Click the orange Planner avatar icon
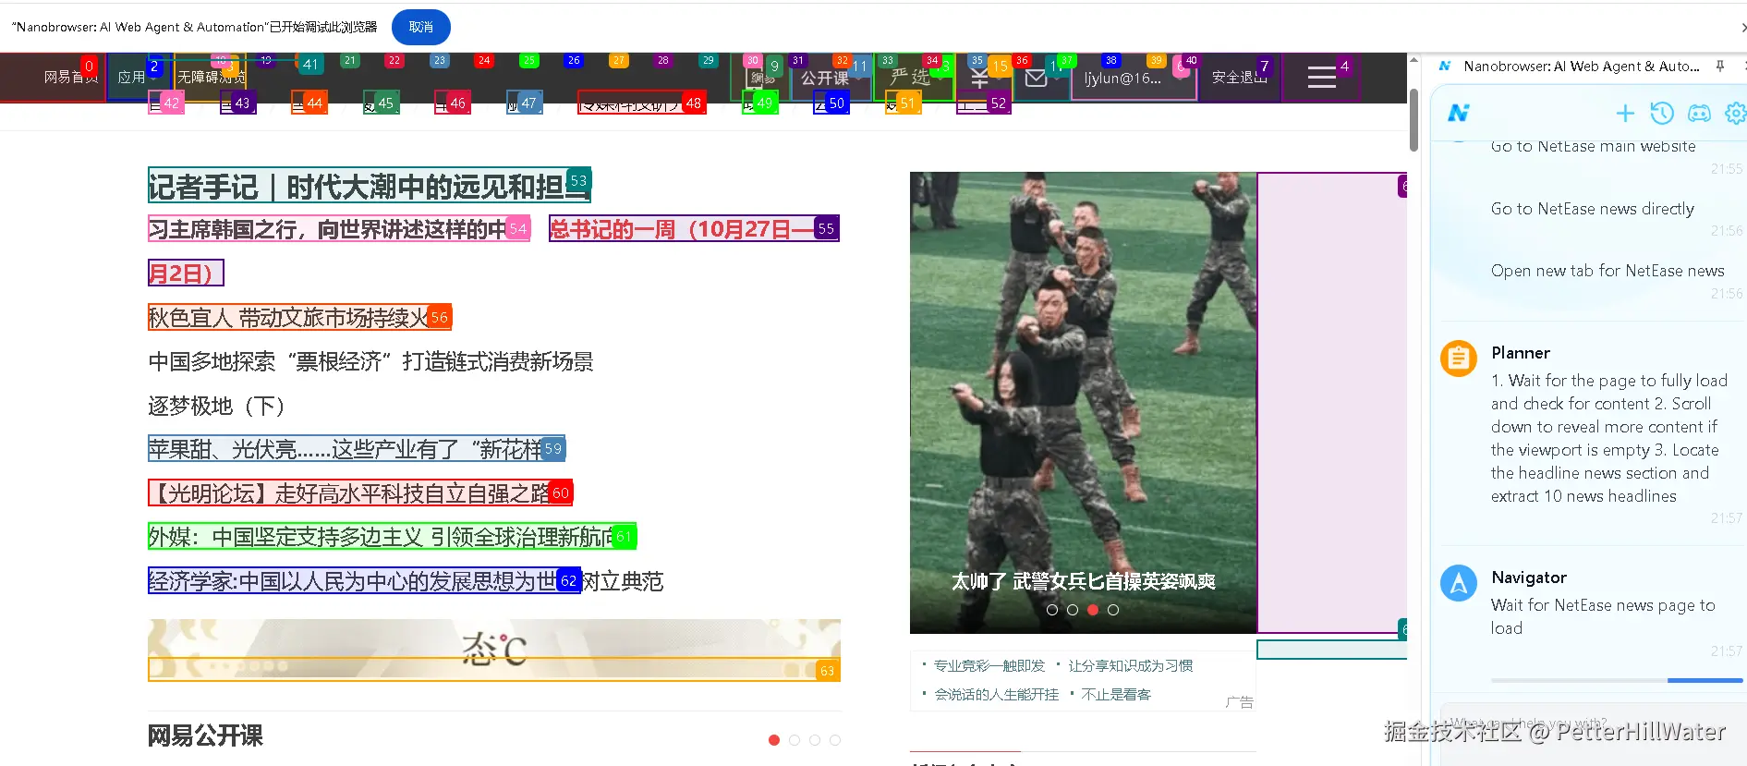Screen dimensions: 1747x766 [1459, 359]
